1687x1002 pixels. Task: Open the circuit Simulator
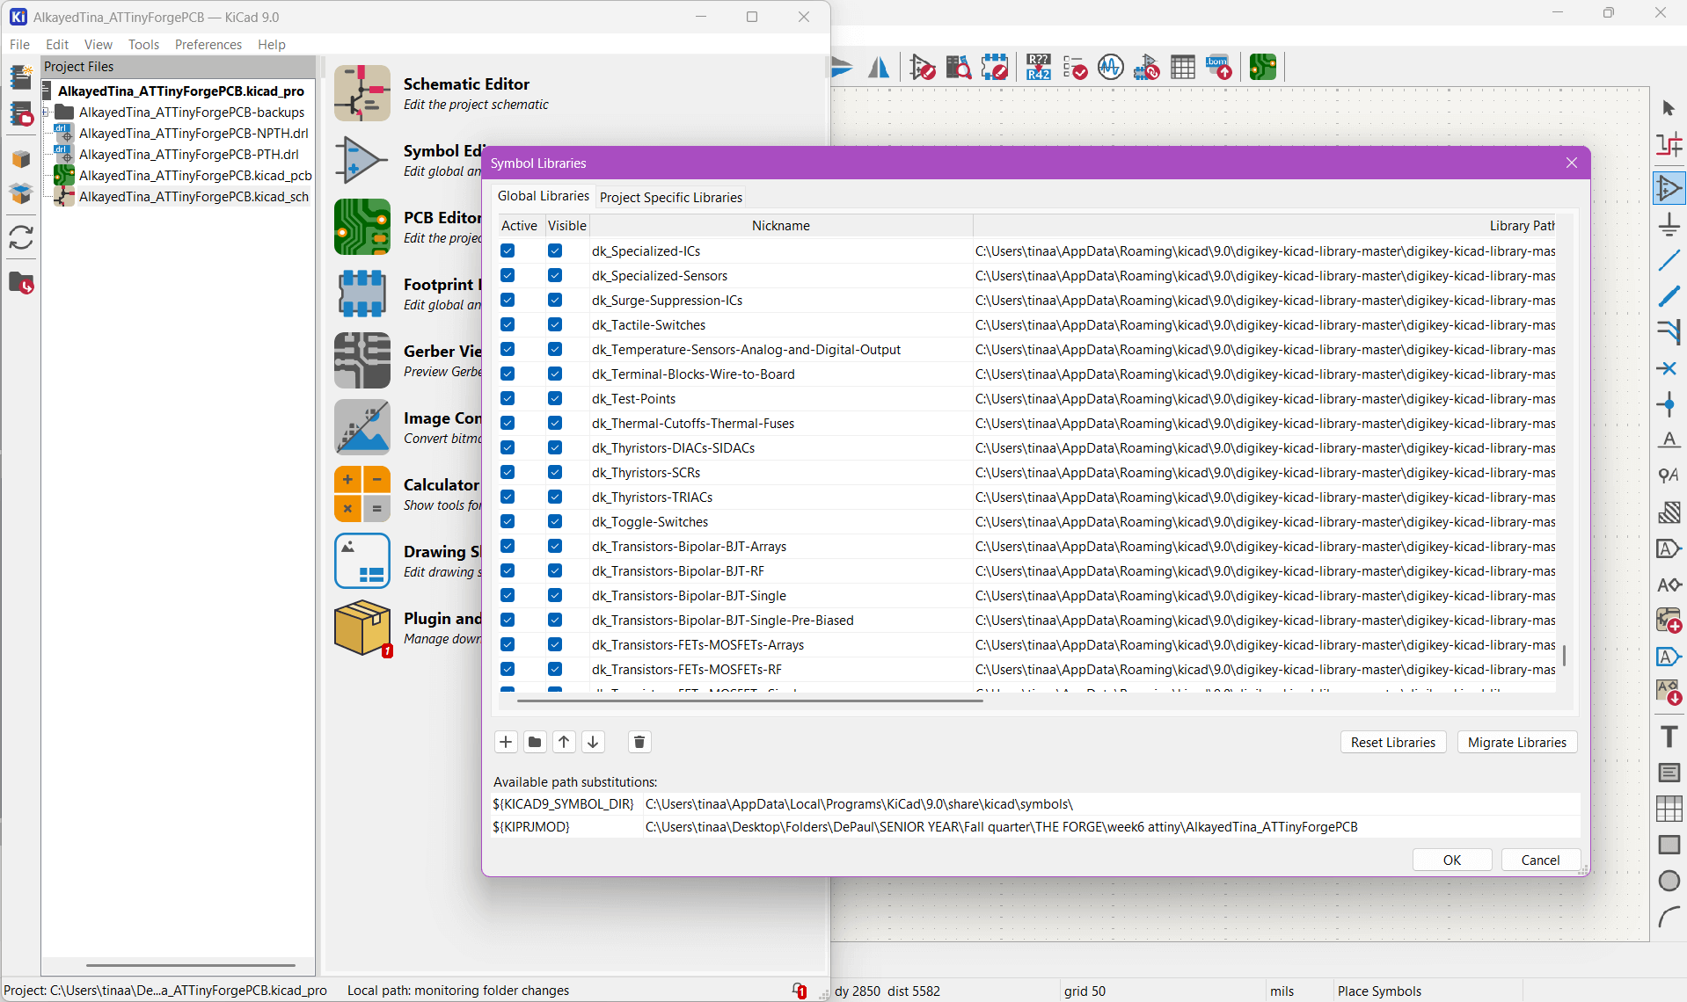[x=1110, y=67]
